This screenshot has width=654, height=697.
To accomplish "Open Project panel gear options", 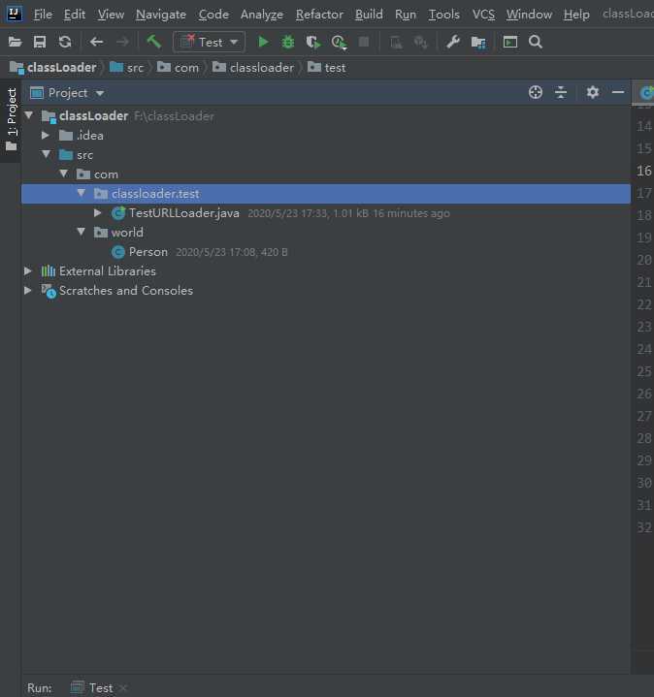I will [592, 92].
